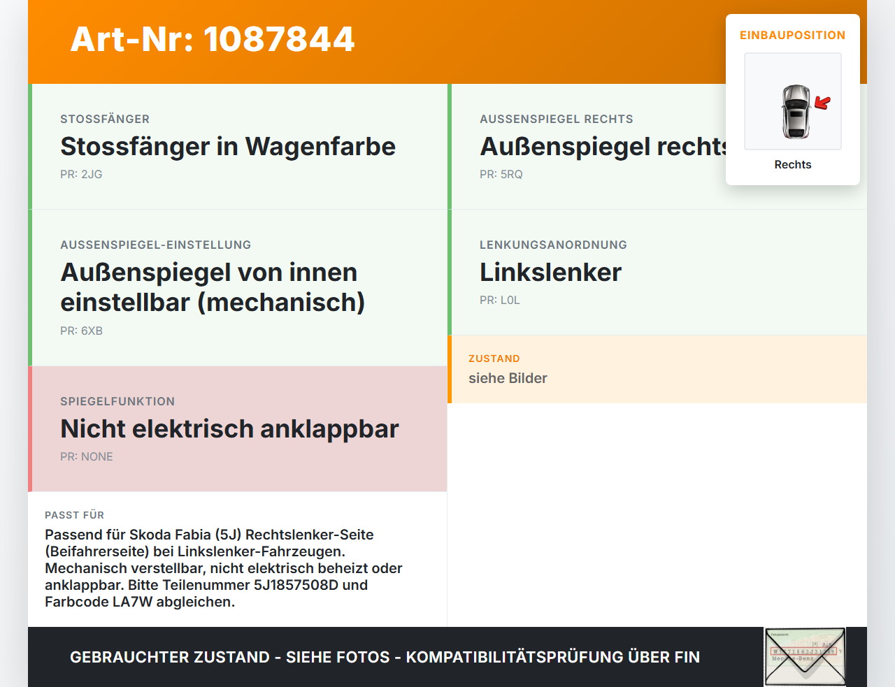Select the Stossfänger in Wagenfarbe card title
The image size is (895, 687).
[228, 147]
